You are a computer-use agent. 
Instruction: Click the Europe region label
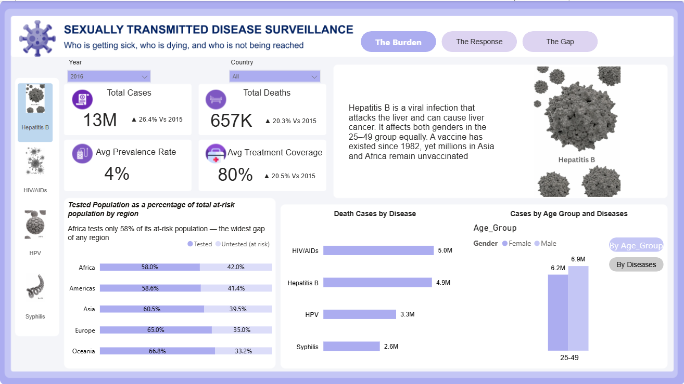[x=85, y=330]
